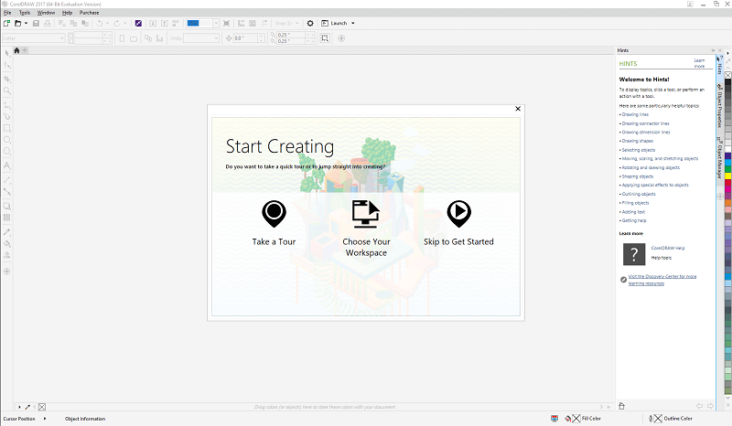This screenshot has height=426, width=732.
Task: Open Options via the gear icon
Action: [310, 23]
